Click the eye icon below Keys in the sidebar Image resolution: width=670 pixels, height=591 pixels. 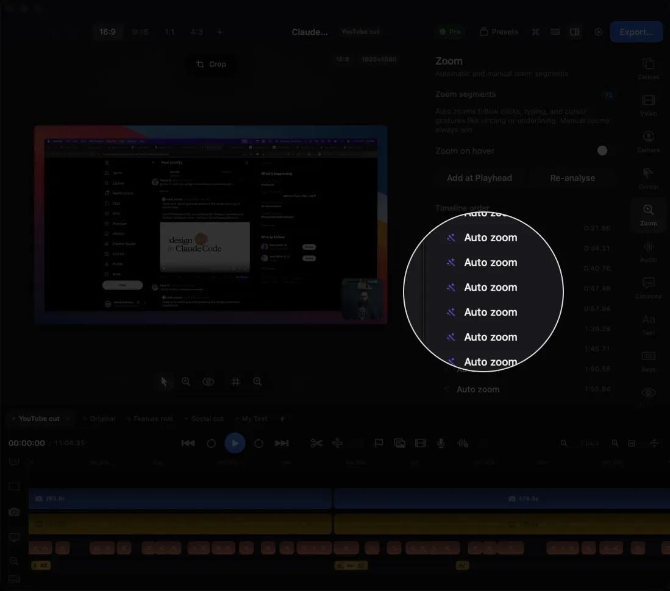pos(648,393)
